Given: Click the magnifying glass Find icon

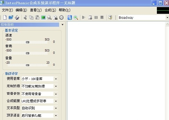Looking at the screenshot, I should coord(49,17).
